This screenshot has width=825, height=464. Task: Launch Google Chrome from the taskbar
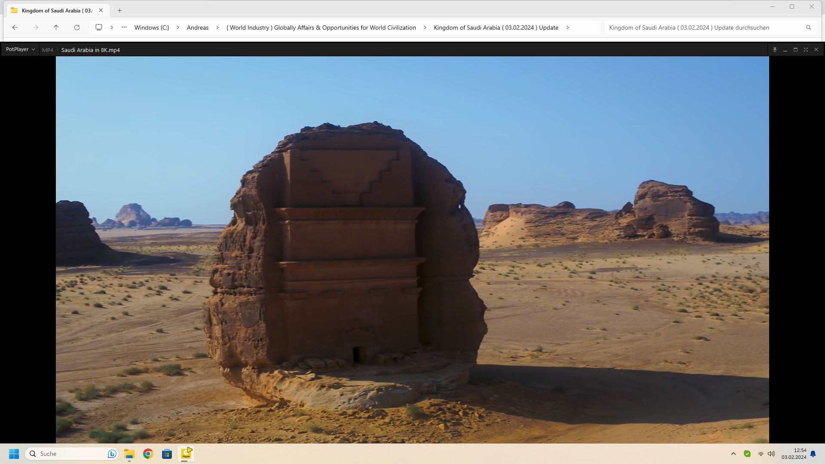[x=148, y=454]
